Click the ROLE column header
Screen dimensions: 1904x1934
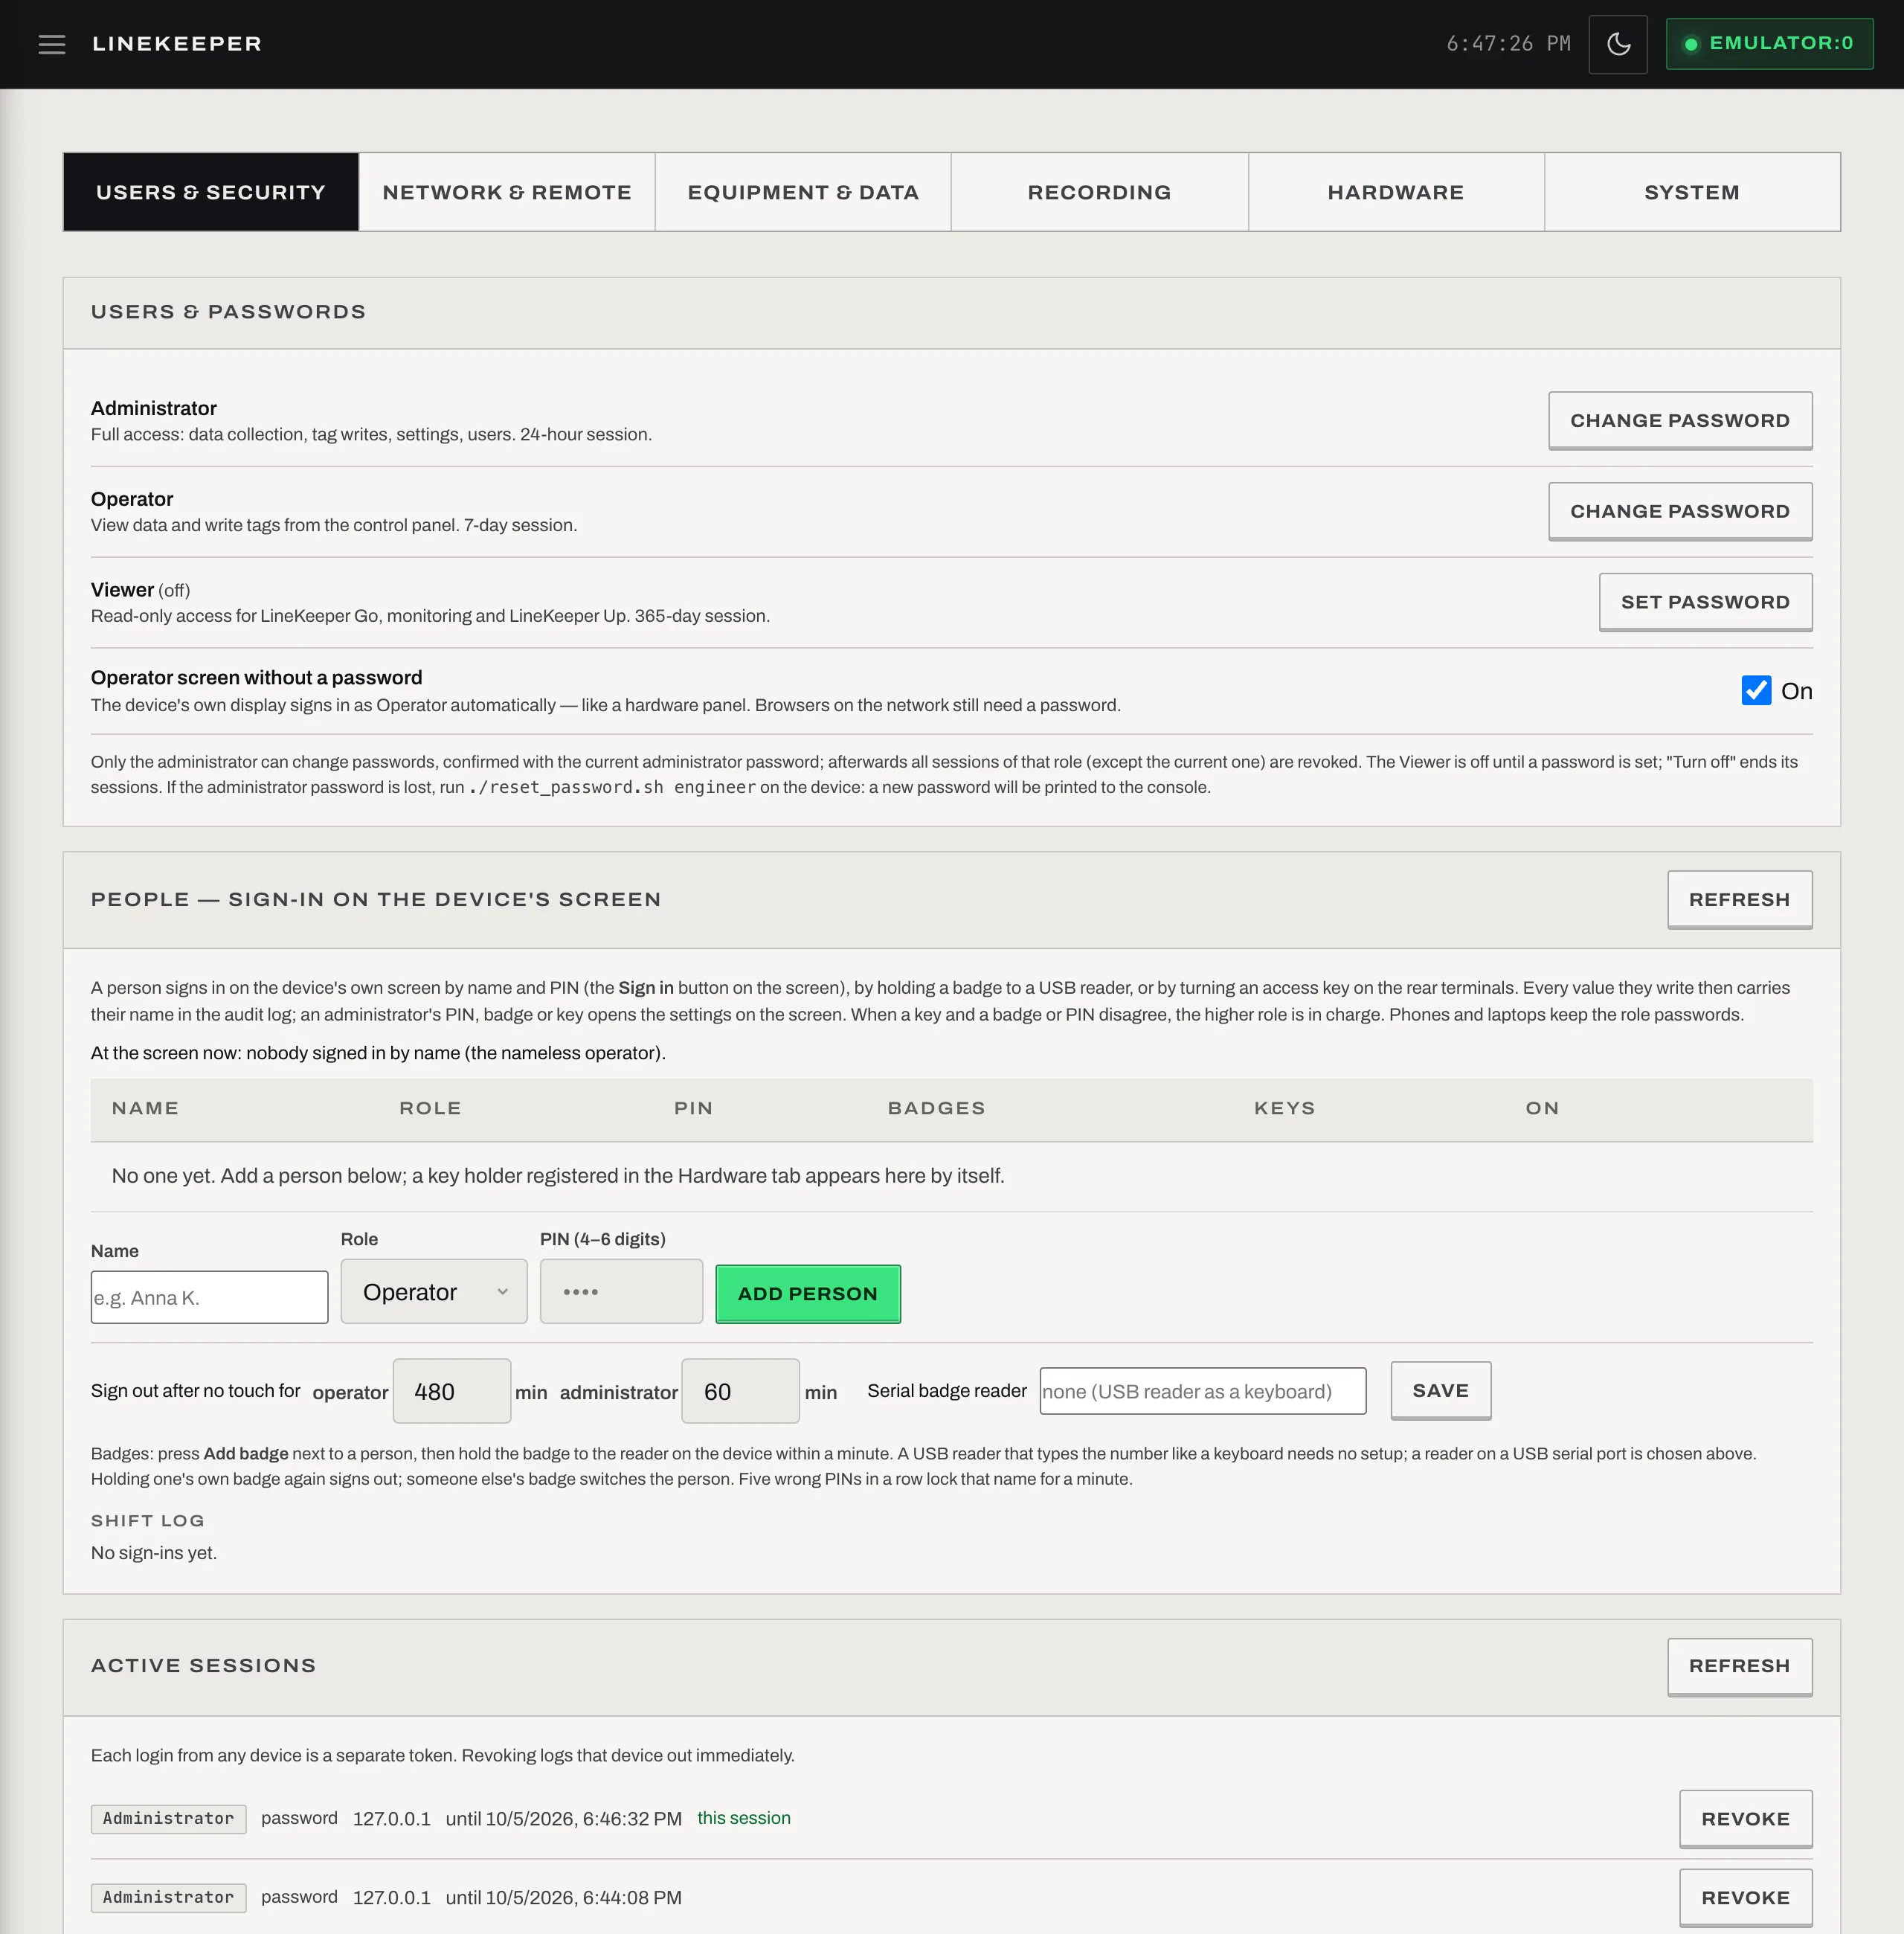click(x=430, y=1108)
